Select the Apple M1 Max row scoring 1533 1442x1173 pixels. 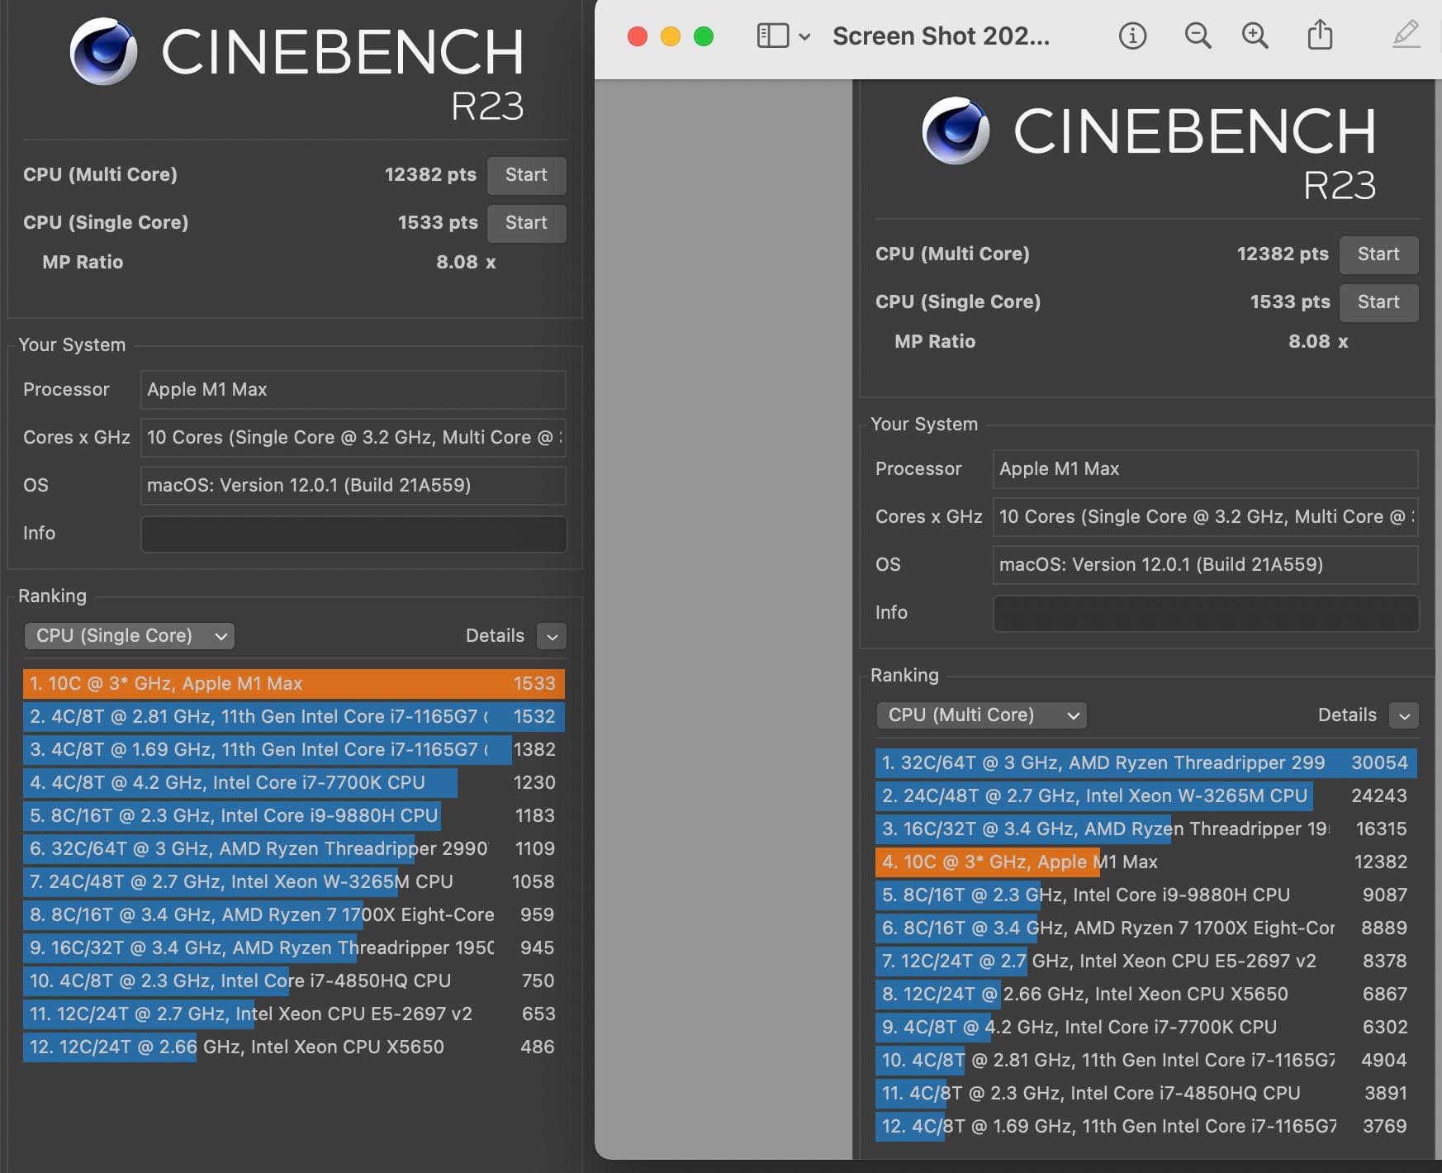[x=294, y=684]
